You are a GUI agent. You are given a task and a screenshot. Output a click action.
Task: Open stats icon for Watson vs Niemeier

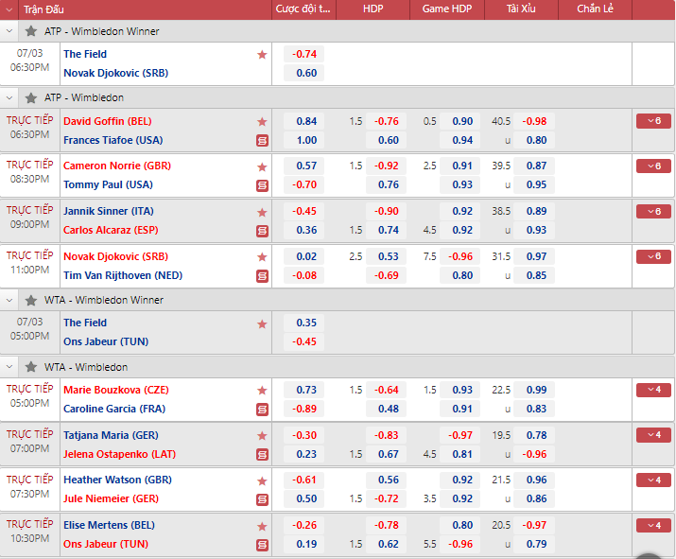[262, 500]
